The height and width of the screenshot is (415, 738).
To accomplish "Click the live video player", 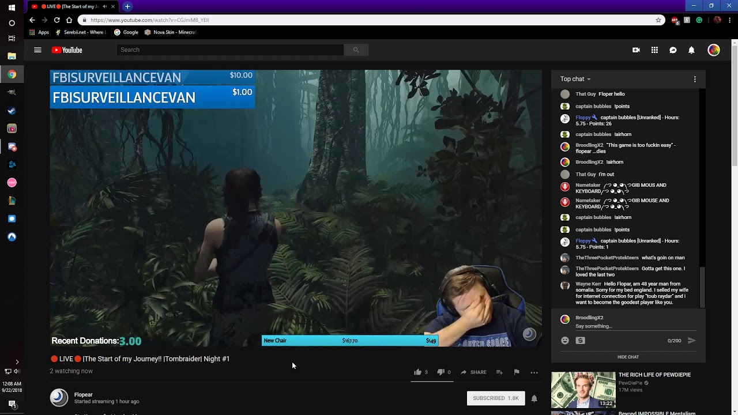I will point(296,209).
